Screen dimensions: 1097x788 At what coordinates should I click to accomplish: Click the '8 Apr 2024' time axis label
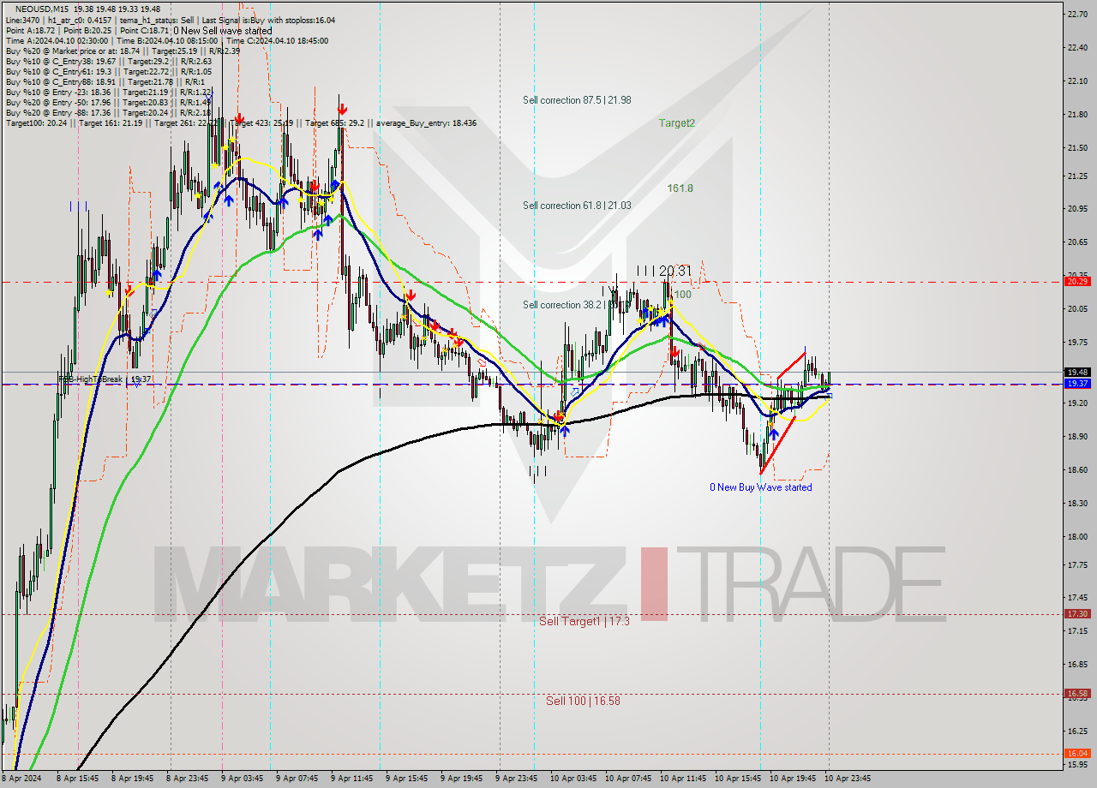coord(21,779)
